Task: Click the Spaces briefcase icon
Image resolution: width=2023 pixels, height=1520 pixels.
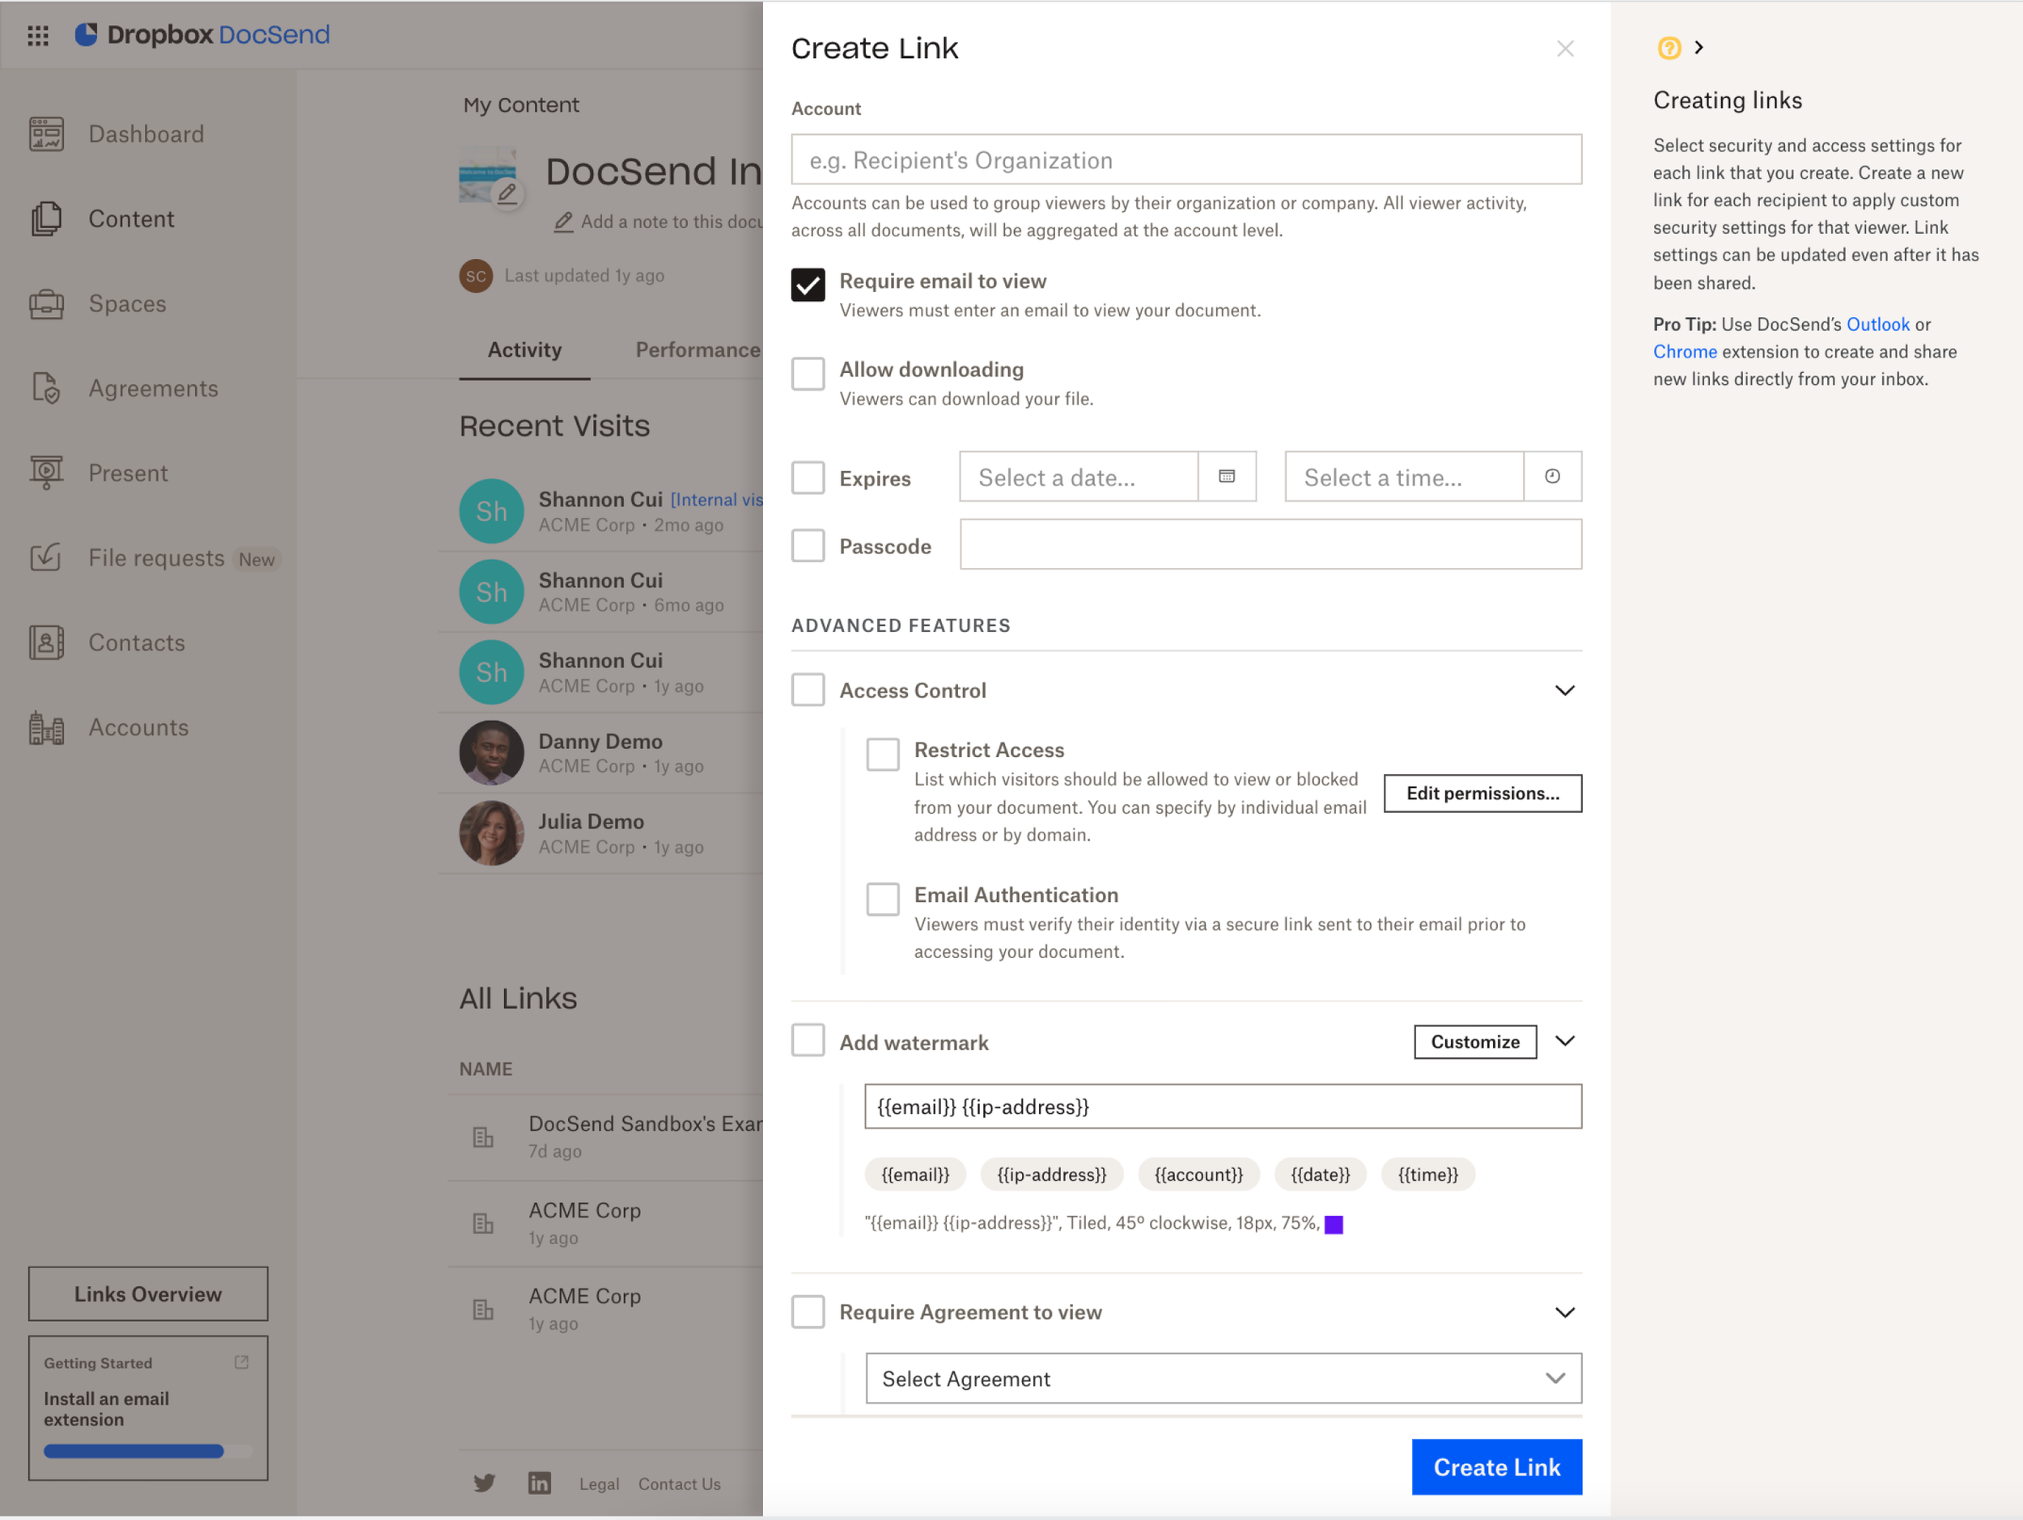Action: click(x=46, y=303)
